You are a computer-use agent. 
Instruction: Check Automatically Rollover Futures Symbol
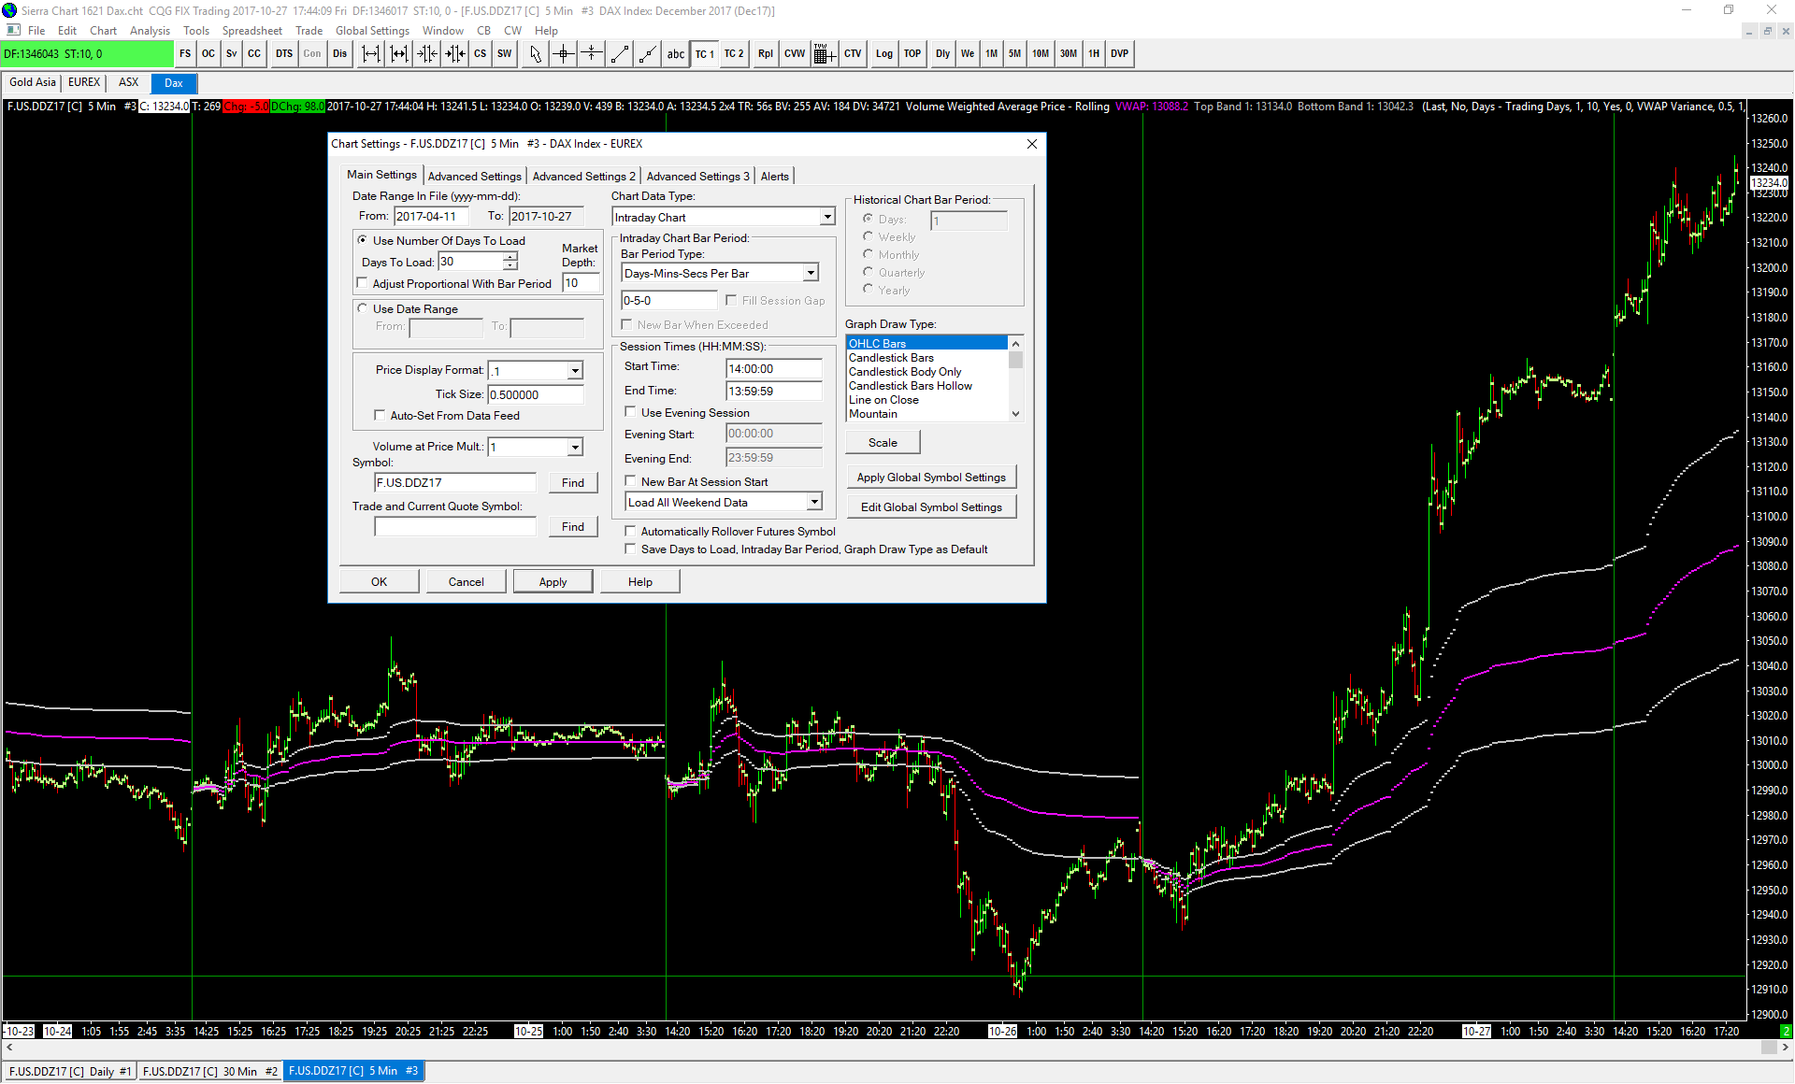click(x=630, y=531)
